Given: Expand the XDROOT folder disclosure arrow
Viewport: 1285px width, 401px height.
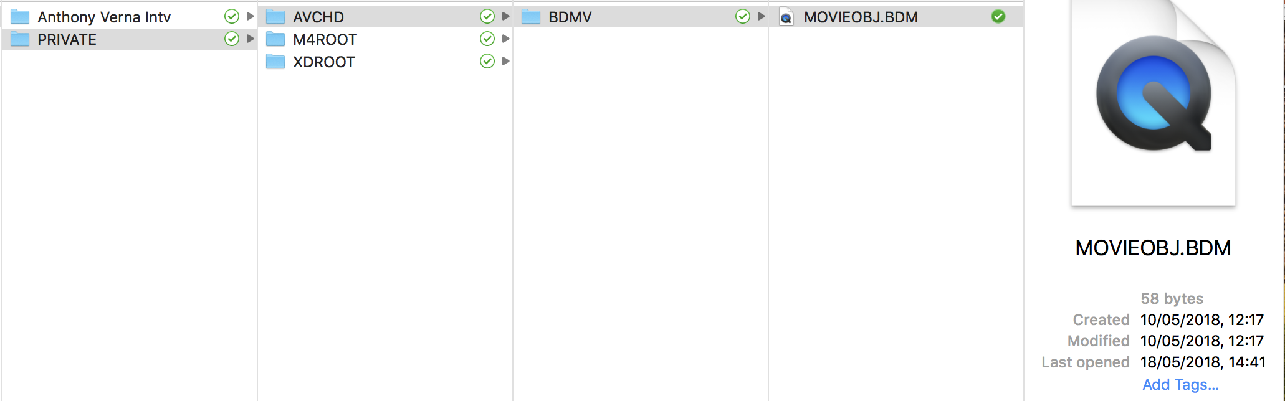Looking at the screenshot, I should (505, 61).
